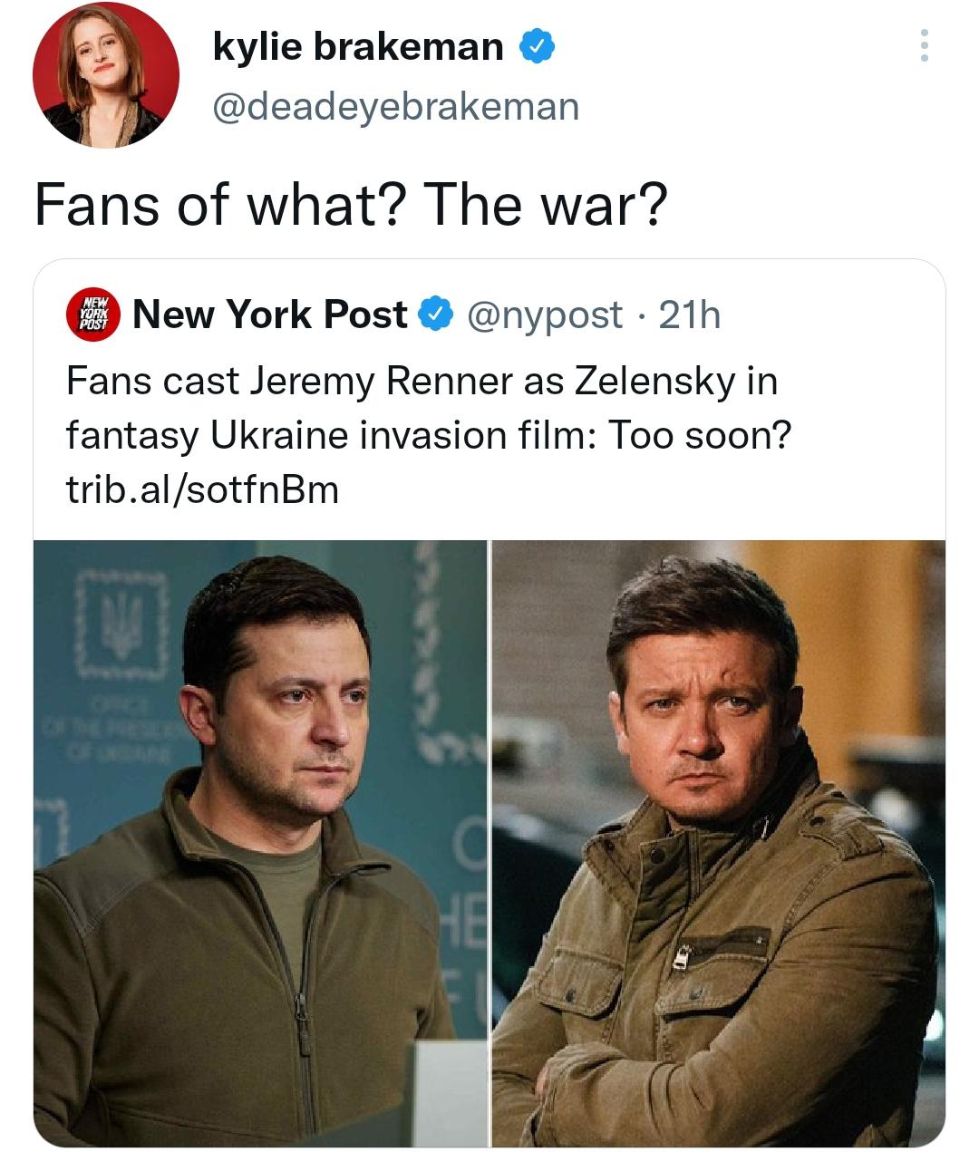This screenshot has height=1152, width=979.
Task: Click Kylie Brakeman's profile avatar
Action: coord(105,74)
